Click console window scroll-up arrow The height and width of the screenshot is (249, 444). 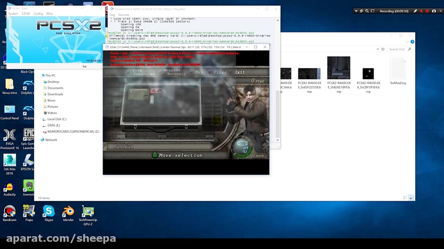tap(277, 21)
